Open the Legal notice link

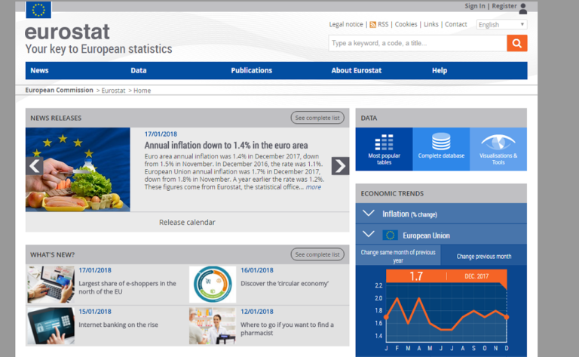(x=346, y=24)
